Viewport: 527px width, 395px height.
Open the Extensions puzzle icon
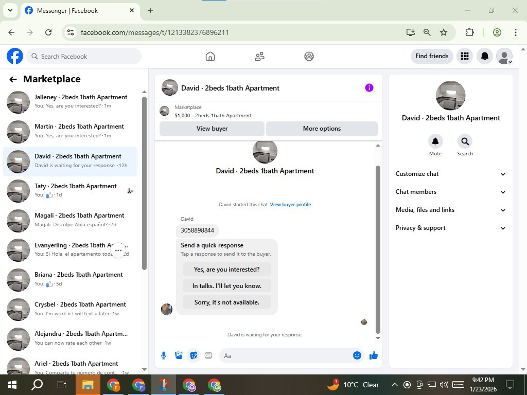469,32
